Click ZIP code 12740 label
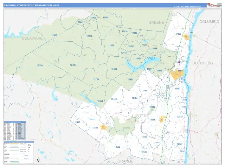 pyautogui.click(x=96, y=79)
